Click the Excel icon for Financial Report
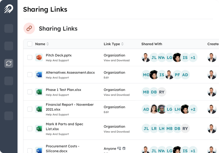Screen dimensions: 219x153 pyautogui.click(x=39, y=109)
